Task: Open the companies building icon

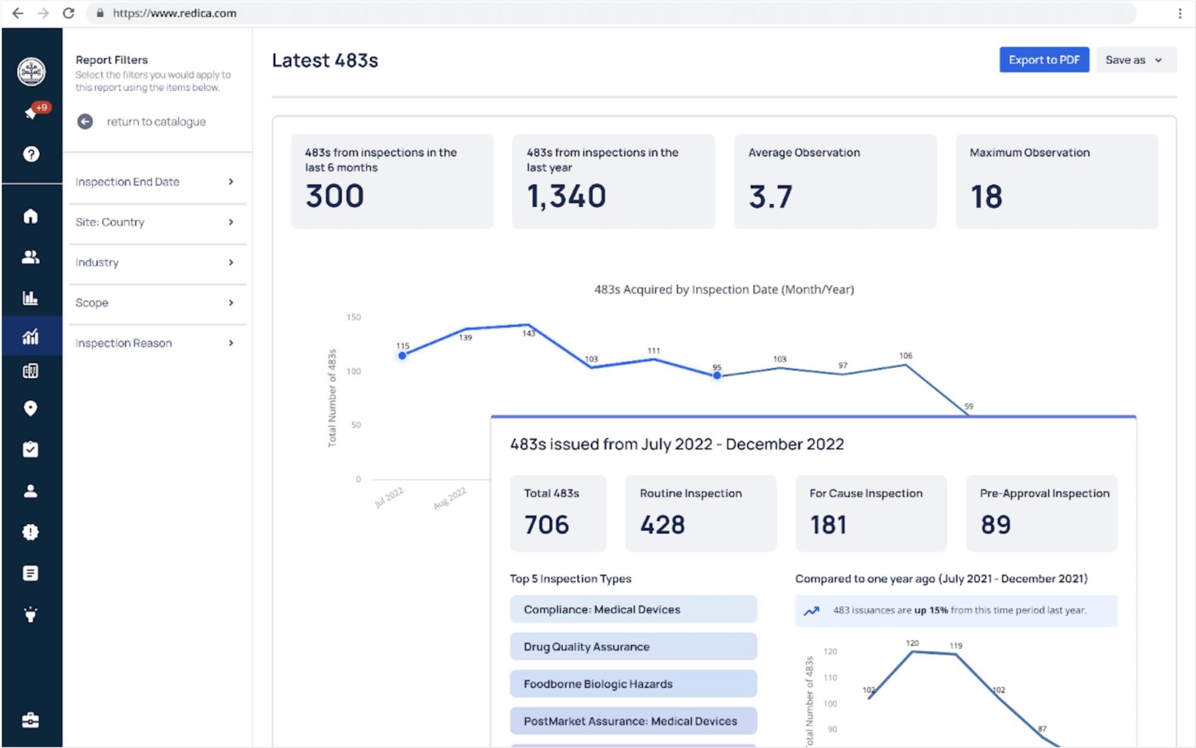Action: [31, 371]
